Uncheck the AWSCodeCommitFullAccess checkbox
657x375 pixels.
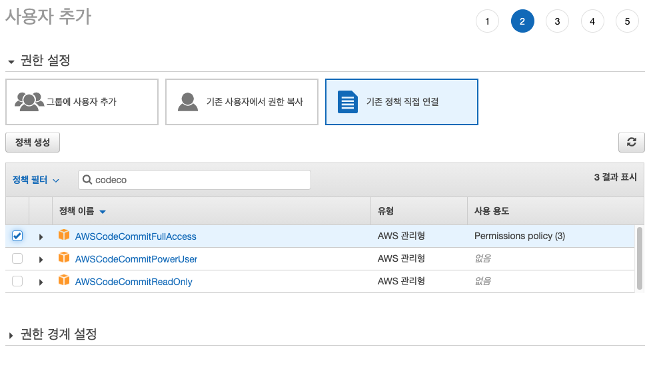tap(17, 236)
